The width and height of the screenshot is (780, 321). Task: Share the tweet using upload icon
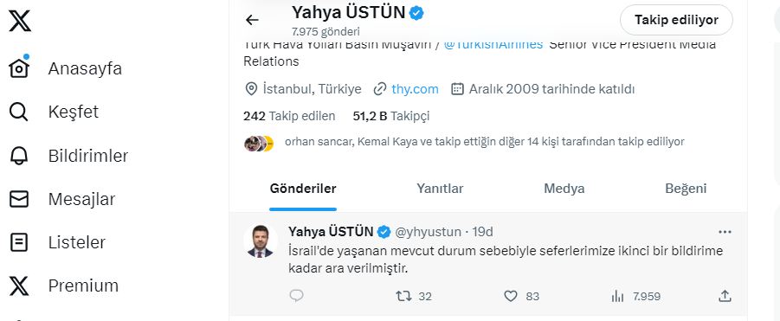[x=725, y=296]
